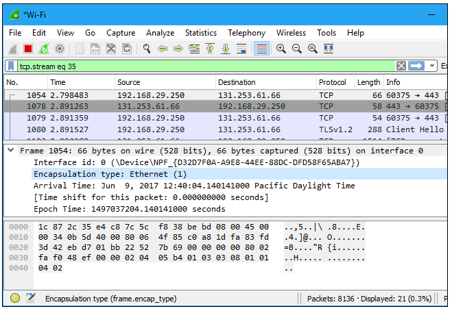
Task: Open the display filter bookmark menu
Action: [11, 66]
